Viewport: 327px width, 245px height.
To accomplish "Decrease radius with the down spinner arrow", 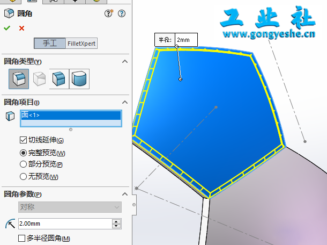I will coord(116,226).
